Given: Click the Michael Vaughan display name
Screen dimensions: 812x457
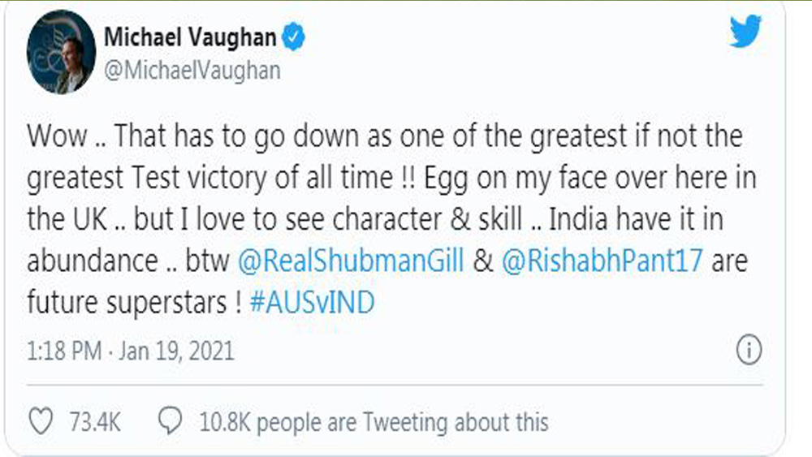Looking at the screenshot, I should point(191,38).
